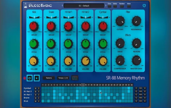
Task: Click the AudioThing flask logo
Action: [25, 5]
